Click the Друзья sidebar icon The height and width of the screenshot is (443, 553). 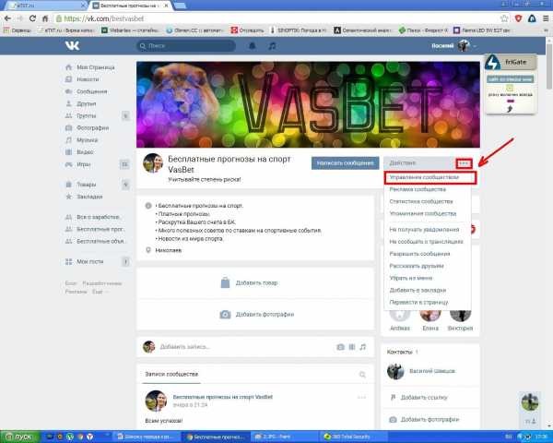click(x=69, y=103)
